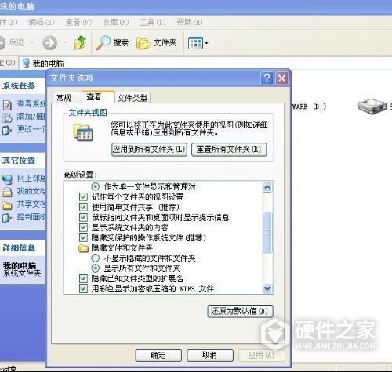Open the Views dropdown arrow
Viewport: 392px width, 372px height.
coord(206,43)
